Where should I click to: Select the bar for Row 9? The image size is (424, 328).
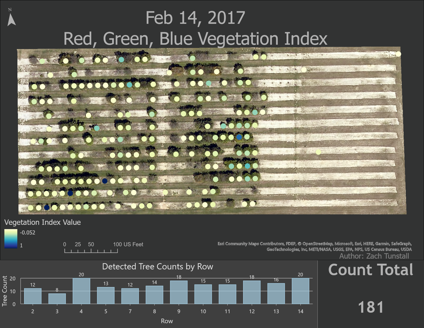coord(179,292)
